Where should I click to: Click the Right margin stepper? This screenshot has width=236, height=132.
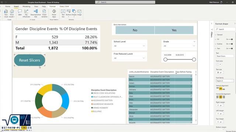coord(220,105)
